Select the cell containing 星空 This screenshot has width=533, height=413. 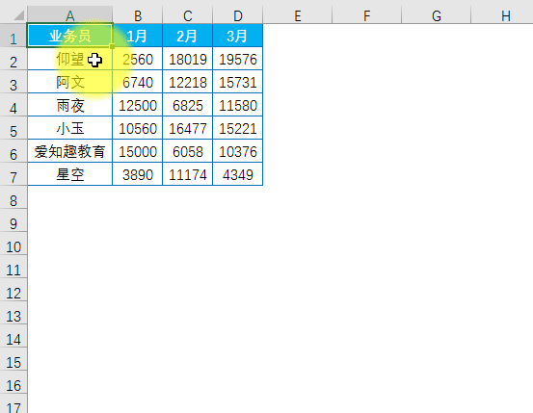click(69, 174)
